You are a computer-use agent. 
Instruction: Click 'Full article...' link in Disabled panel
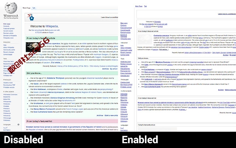(x=56, y=63)
